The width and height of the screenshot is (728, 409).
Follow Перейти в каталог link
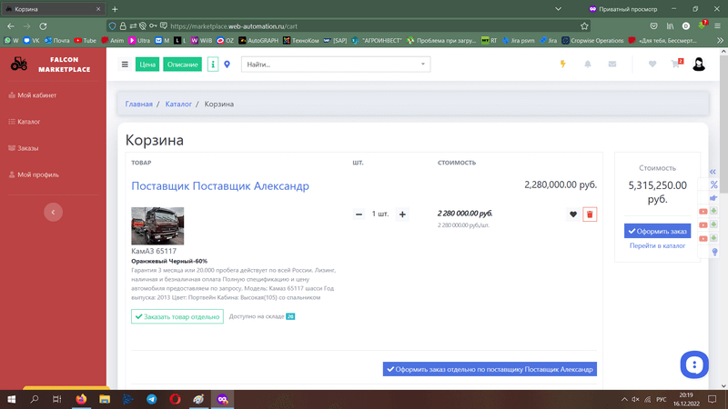(x=657, y=245)
